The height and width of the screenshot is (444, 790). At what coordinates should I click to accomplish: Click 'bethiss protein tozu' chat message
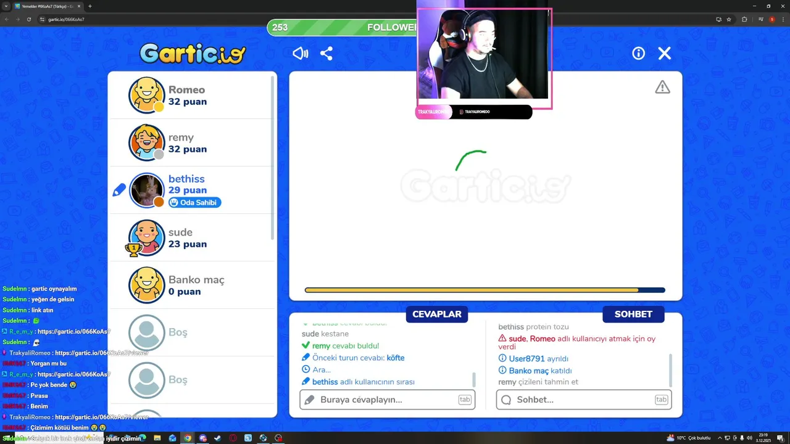(x=533, y=327)
